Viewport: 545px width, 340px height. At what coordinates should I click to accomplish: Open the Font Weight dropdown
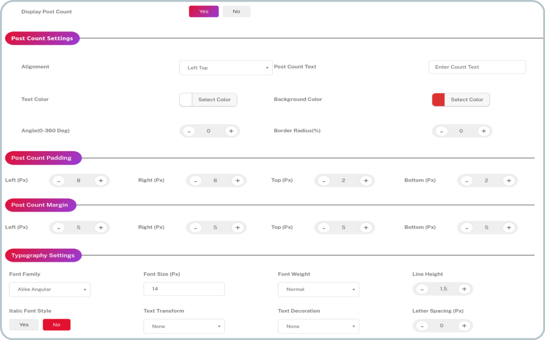click(x=318, y=289)
